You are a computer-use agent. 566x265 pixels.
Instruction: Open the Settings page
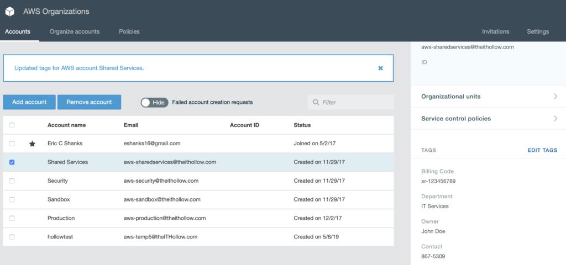point(538,31)
